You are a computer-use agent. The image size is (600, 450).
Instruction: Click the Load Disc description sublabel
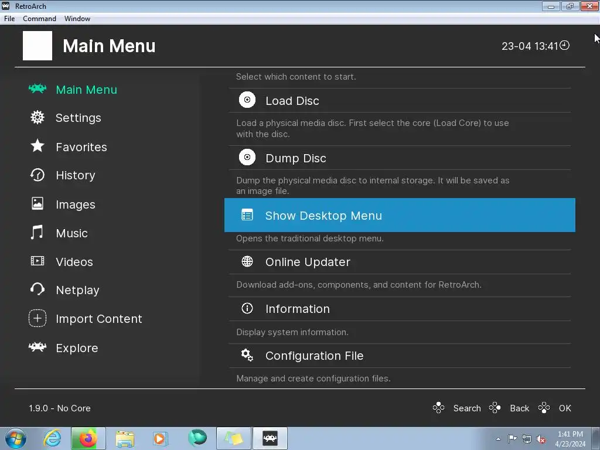373,128
